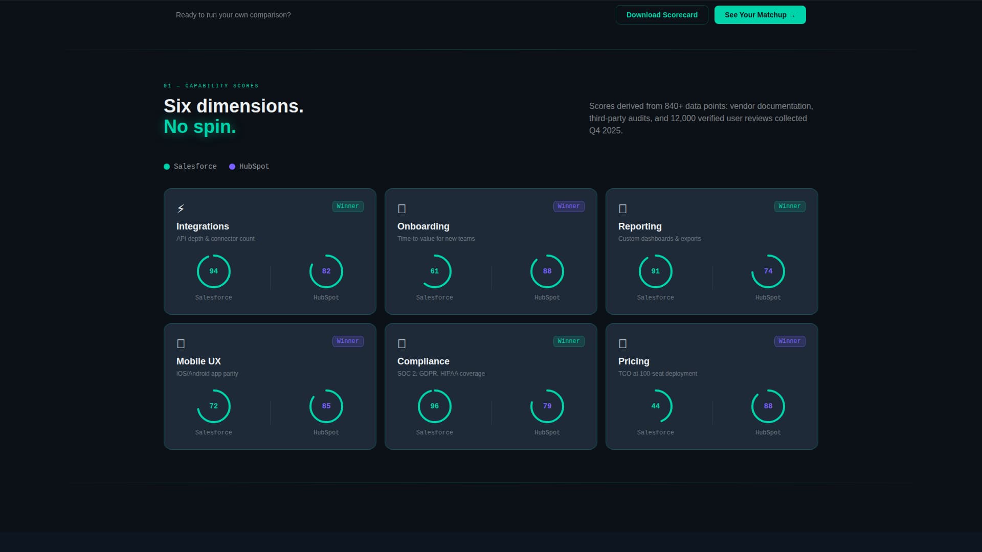Click the Salesforce legend label
The height and width of the screenshot is (552, 982).
click(x=195, y=167)
